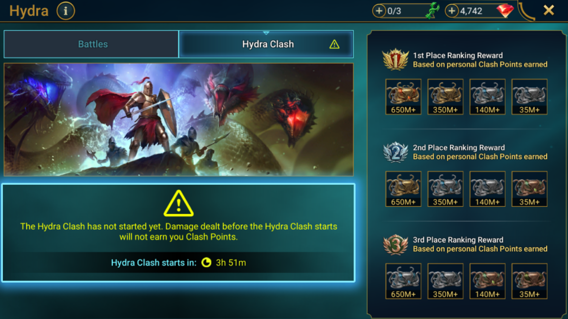Screen dimensions: 568x319
Task: Tap the 1st Place Ranking Reward badge
Action: coord(395,60)
